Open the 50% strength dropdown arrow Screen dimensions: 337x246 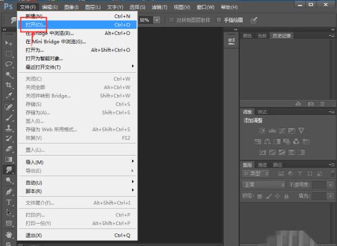tap(157, 20)
